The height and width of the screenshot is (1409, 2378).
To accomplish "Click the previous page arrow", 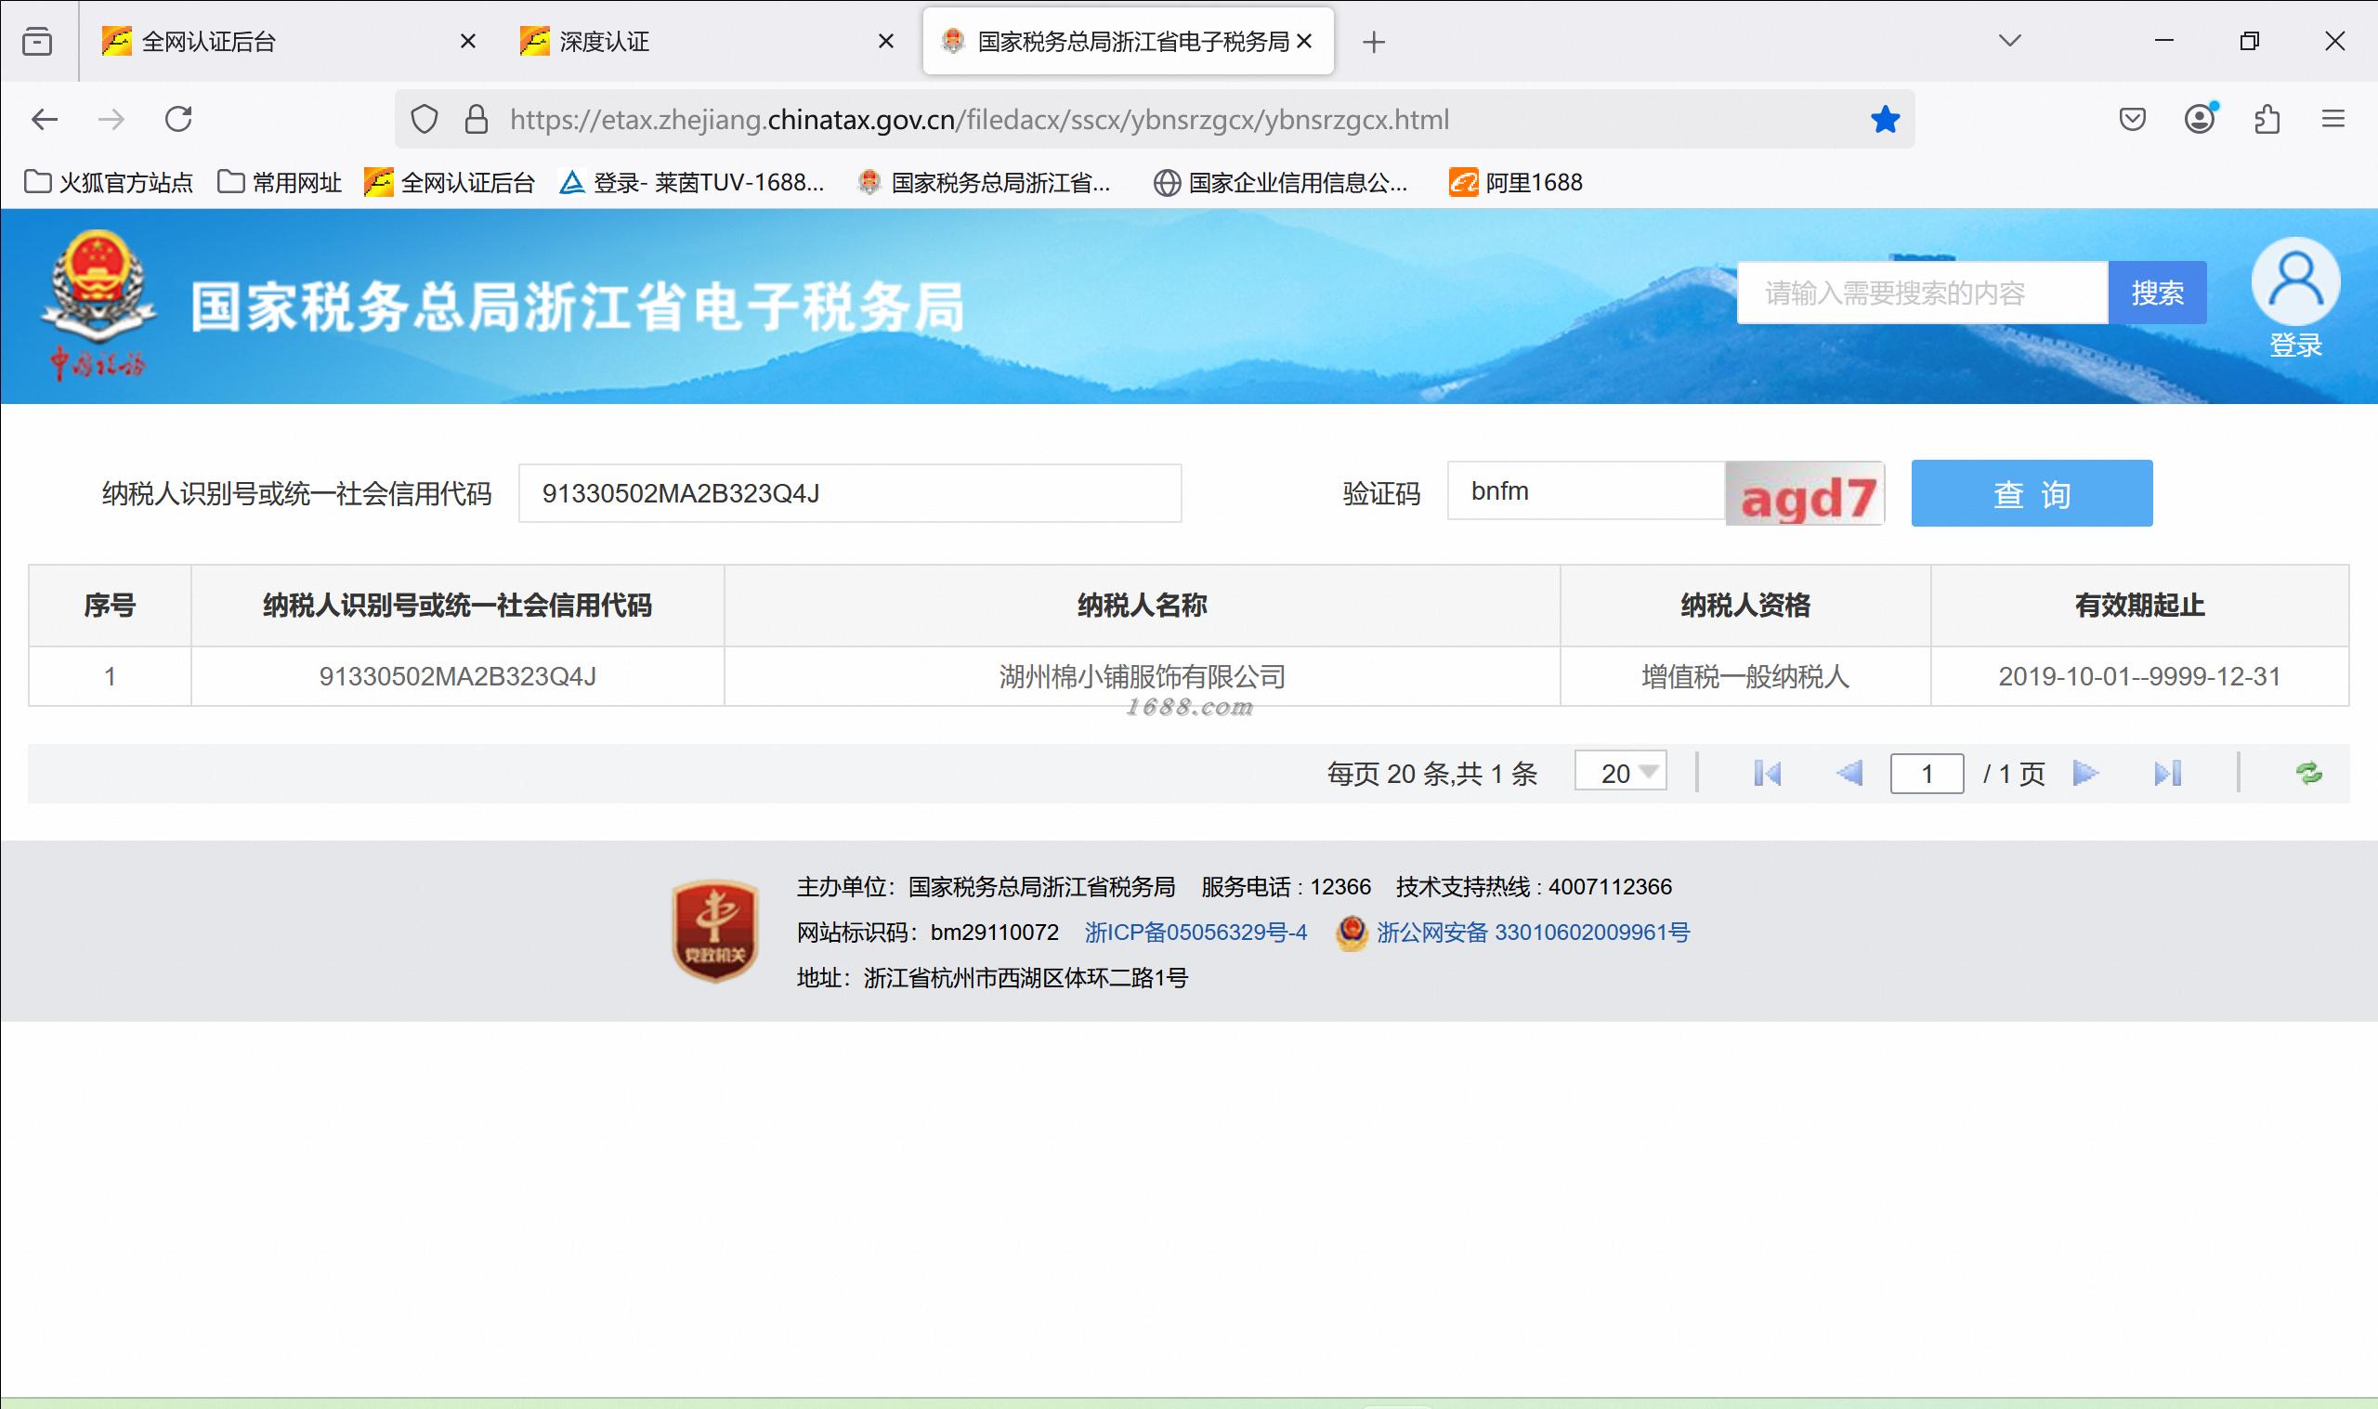I will (1849, 774).
